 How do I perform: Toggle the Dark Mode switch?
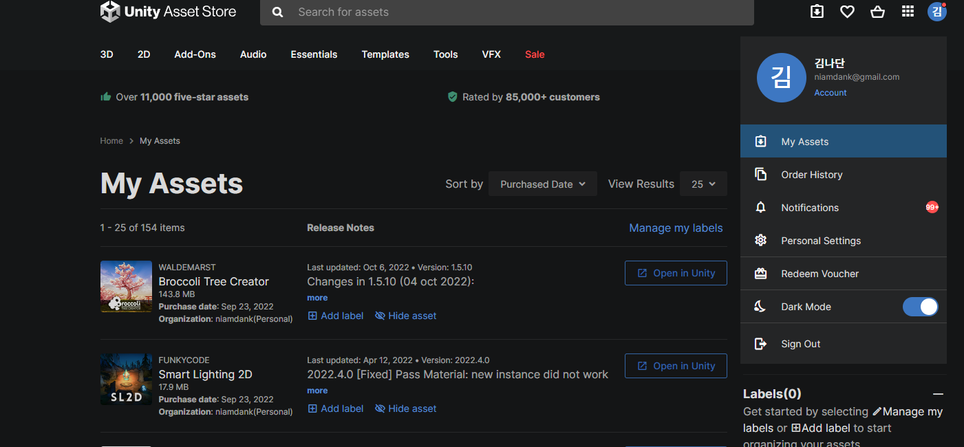point(920,307)
